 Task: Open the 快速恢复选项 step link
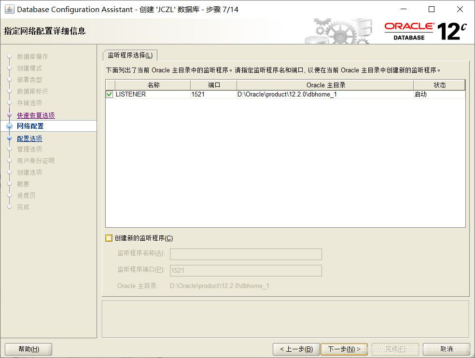(x=36, y=115)
